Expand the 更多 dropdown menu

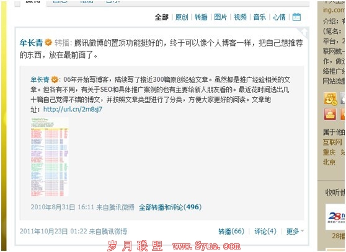[295, 232]
